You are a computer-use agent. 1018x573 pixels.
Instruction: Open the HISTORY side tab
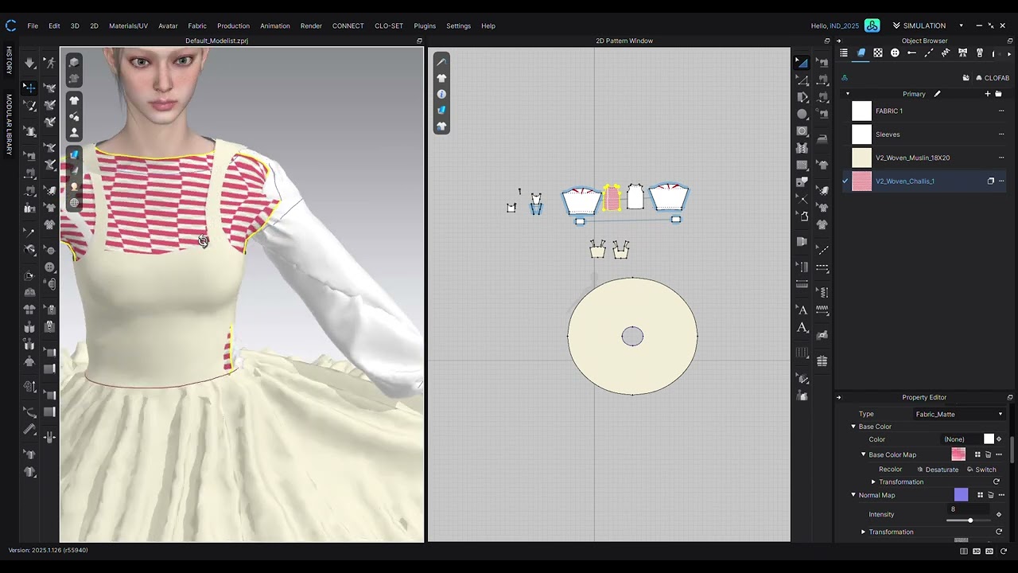click(x=10, y=60)
